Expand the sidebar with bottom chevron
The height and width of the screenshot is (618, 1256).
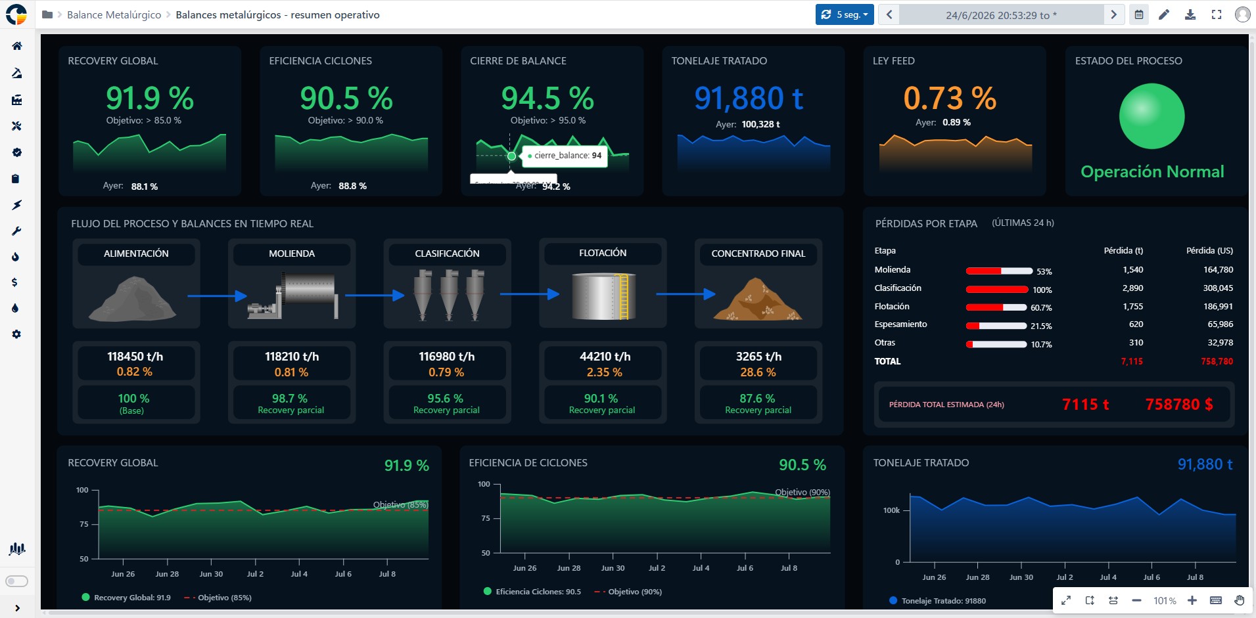tap(17, 608)
